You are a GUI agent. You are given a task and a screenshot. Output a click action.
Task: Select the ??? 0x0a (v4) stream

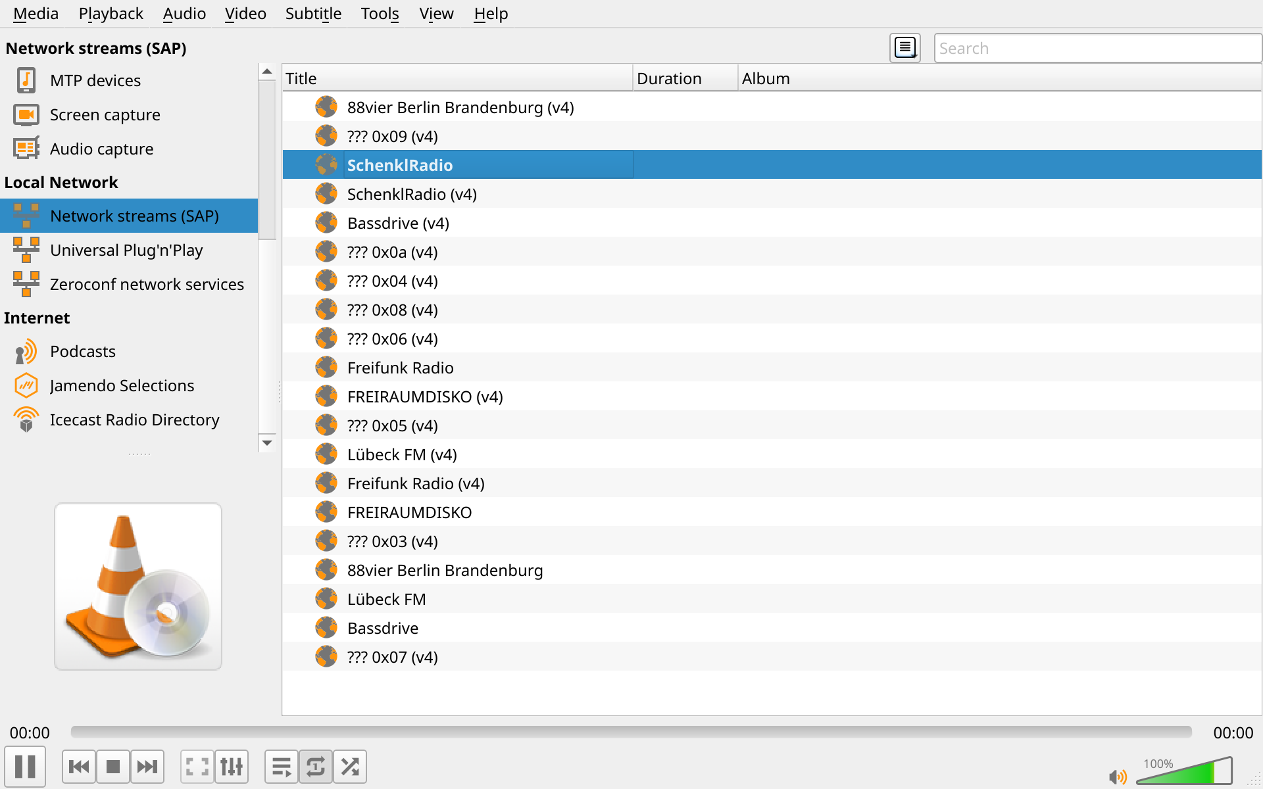coord(772,251)
